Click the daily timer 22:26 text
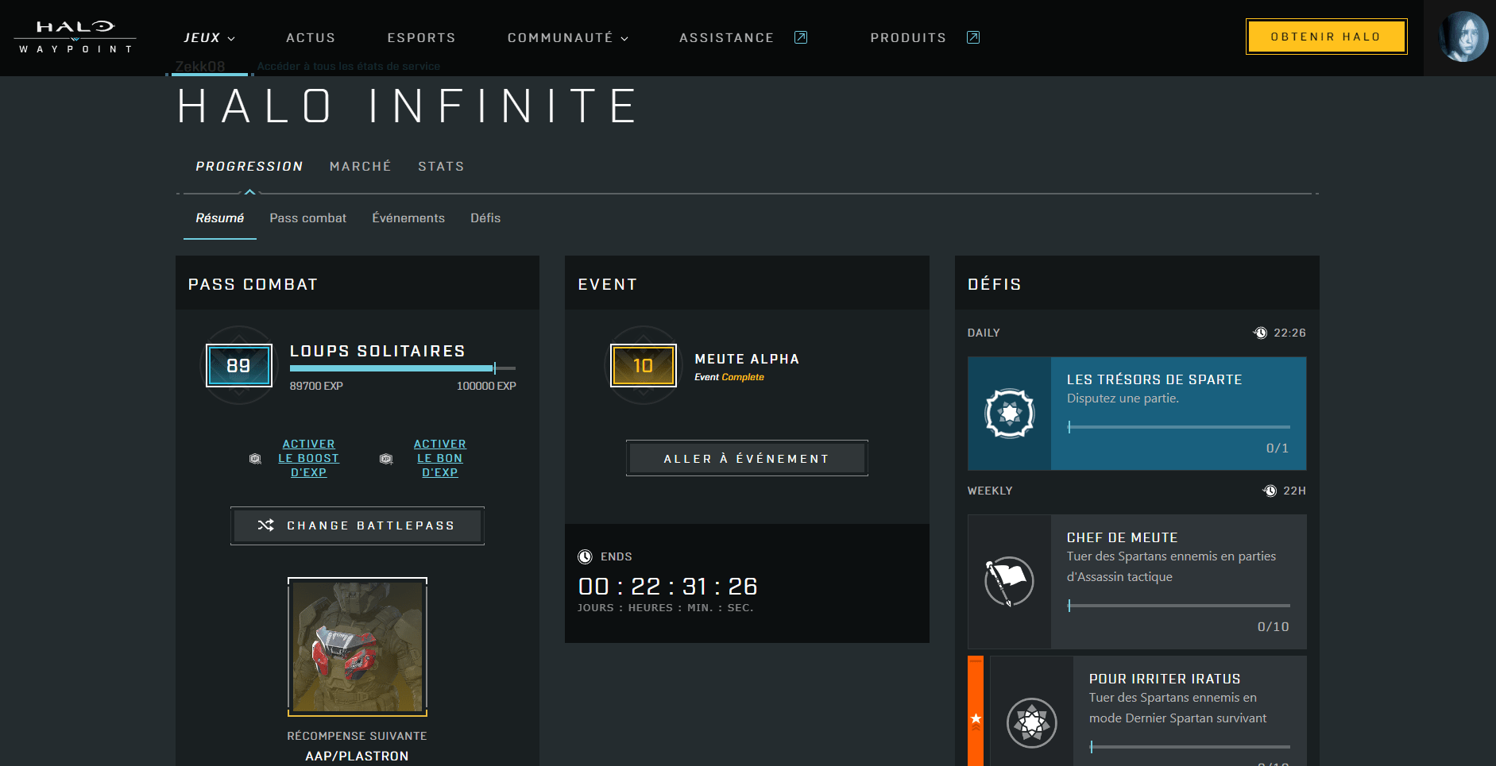This screenshot has width=1496, height=766. (1289, 333)
